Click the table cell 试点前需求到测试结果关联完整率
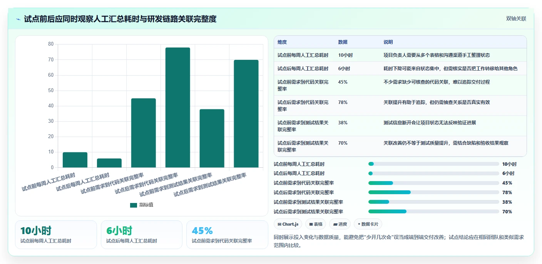Image resolution: width=542 pixels, height=264 pixels. (303, 126)
